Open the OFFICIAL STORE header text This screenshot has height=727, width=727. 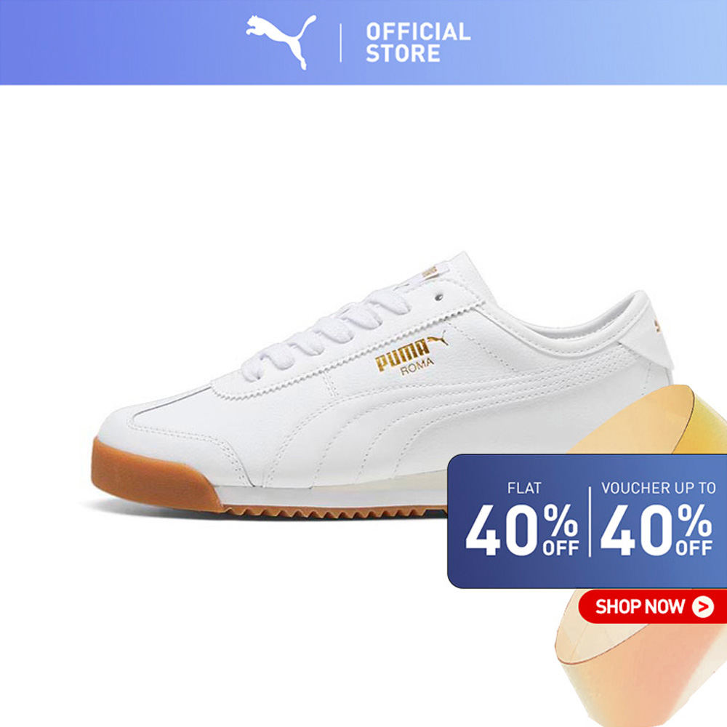(x=418, y=43)
